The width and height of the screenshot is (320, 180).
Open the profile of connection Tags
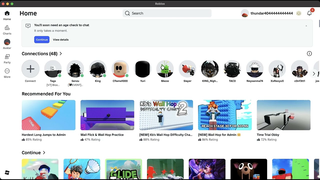click(53, 69)
